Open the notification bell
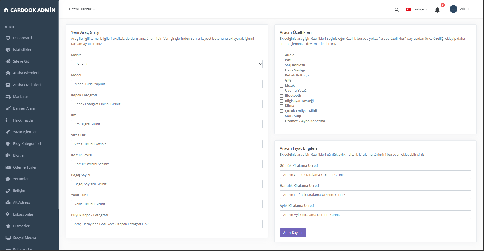 coord(437,10)
